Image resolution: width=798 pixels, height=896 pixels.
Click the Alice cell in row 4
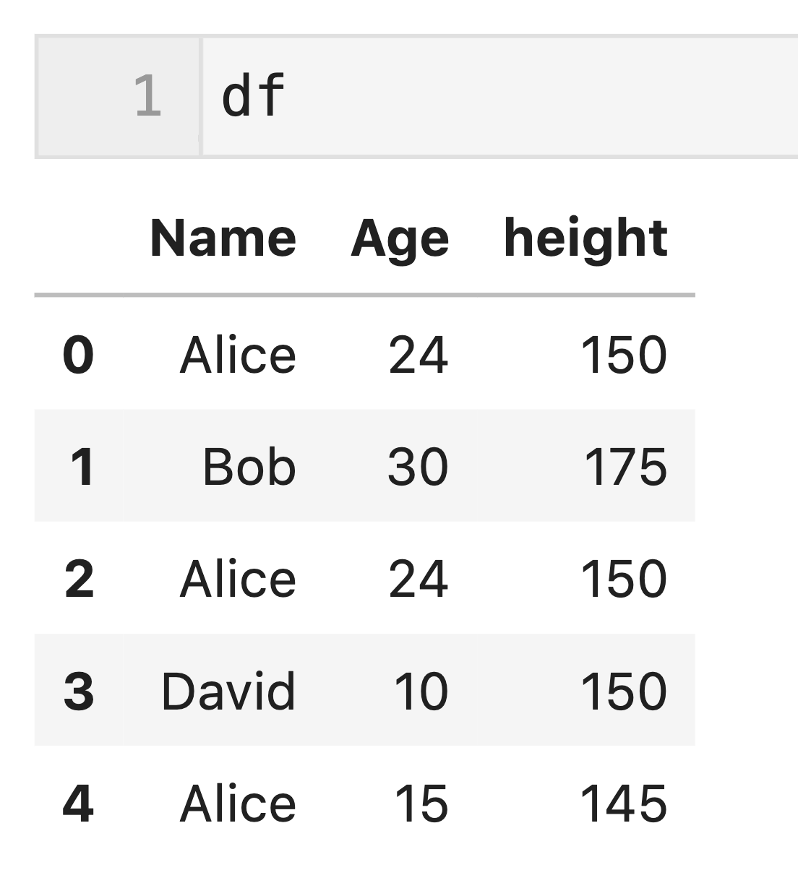[x=238, y=803]
